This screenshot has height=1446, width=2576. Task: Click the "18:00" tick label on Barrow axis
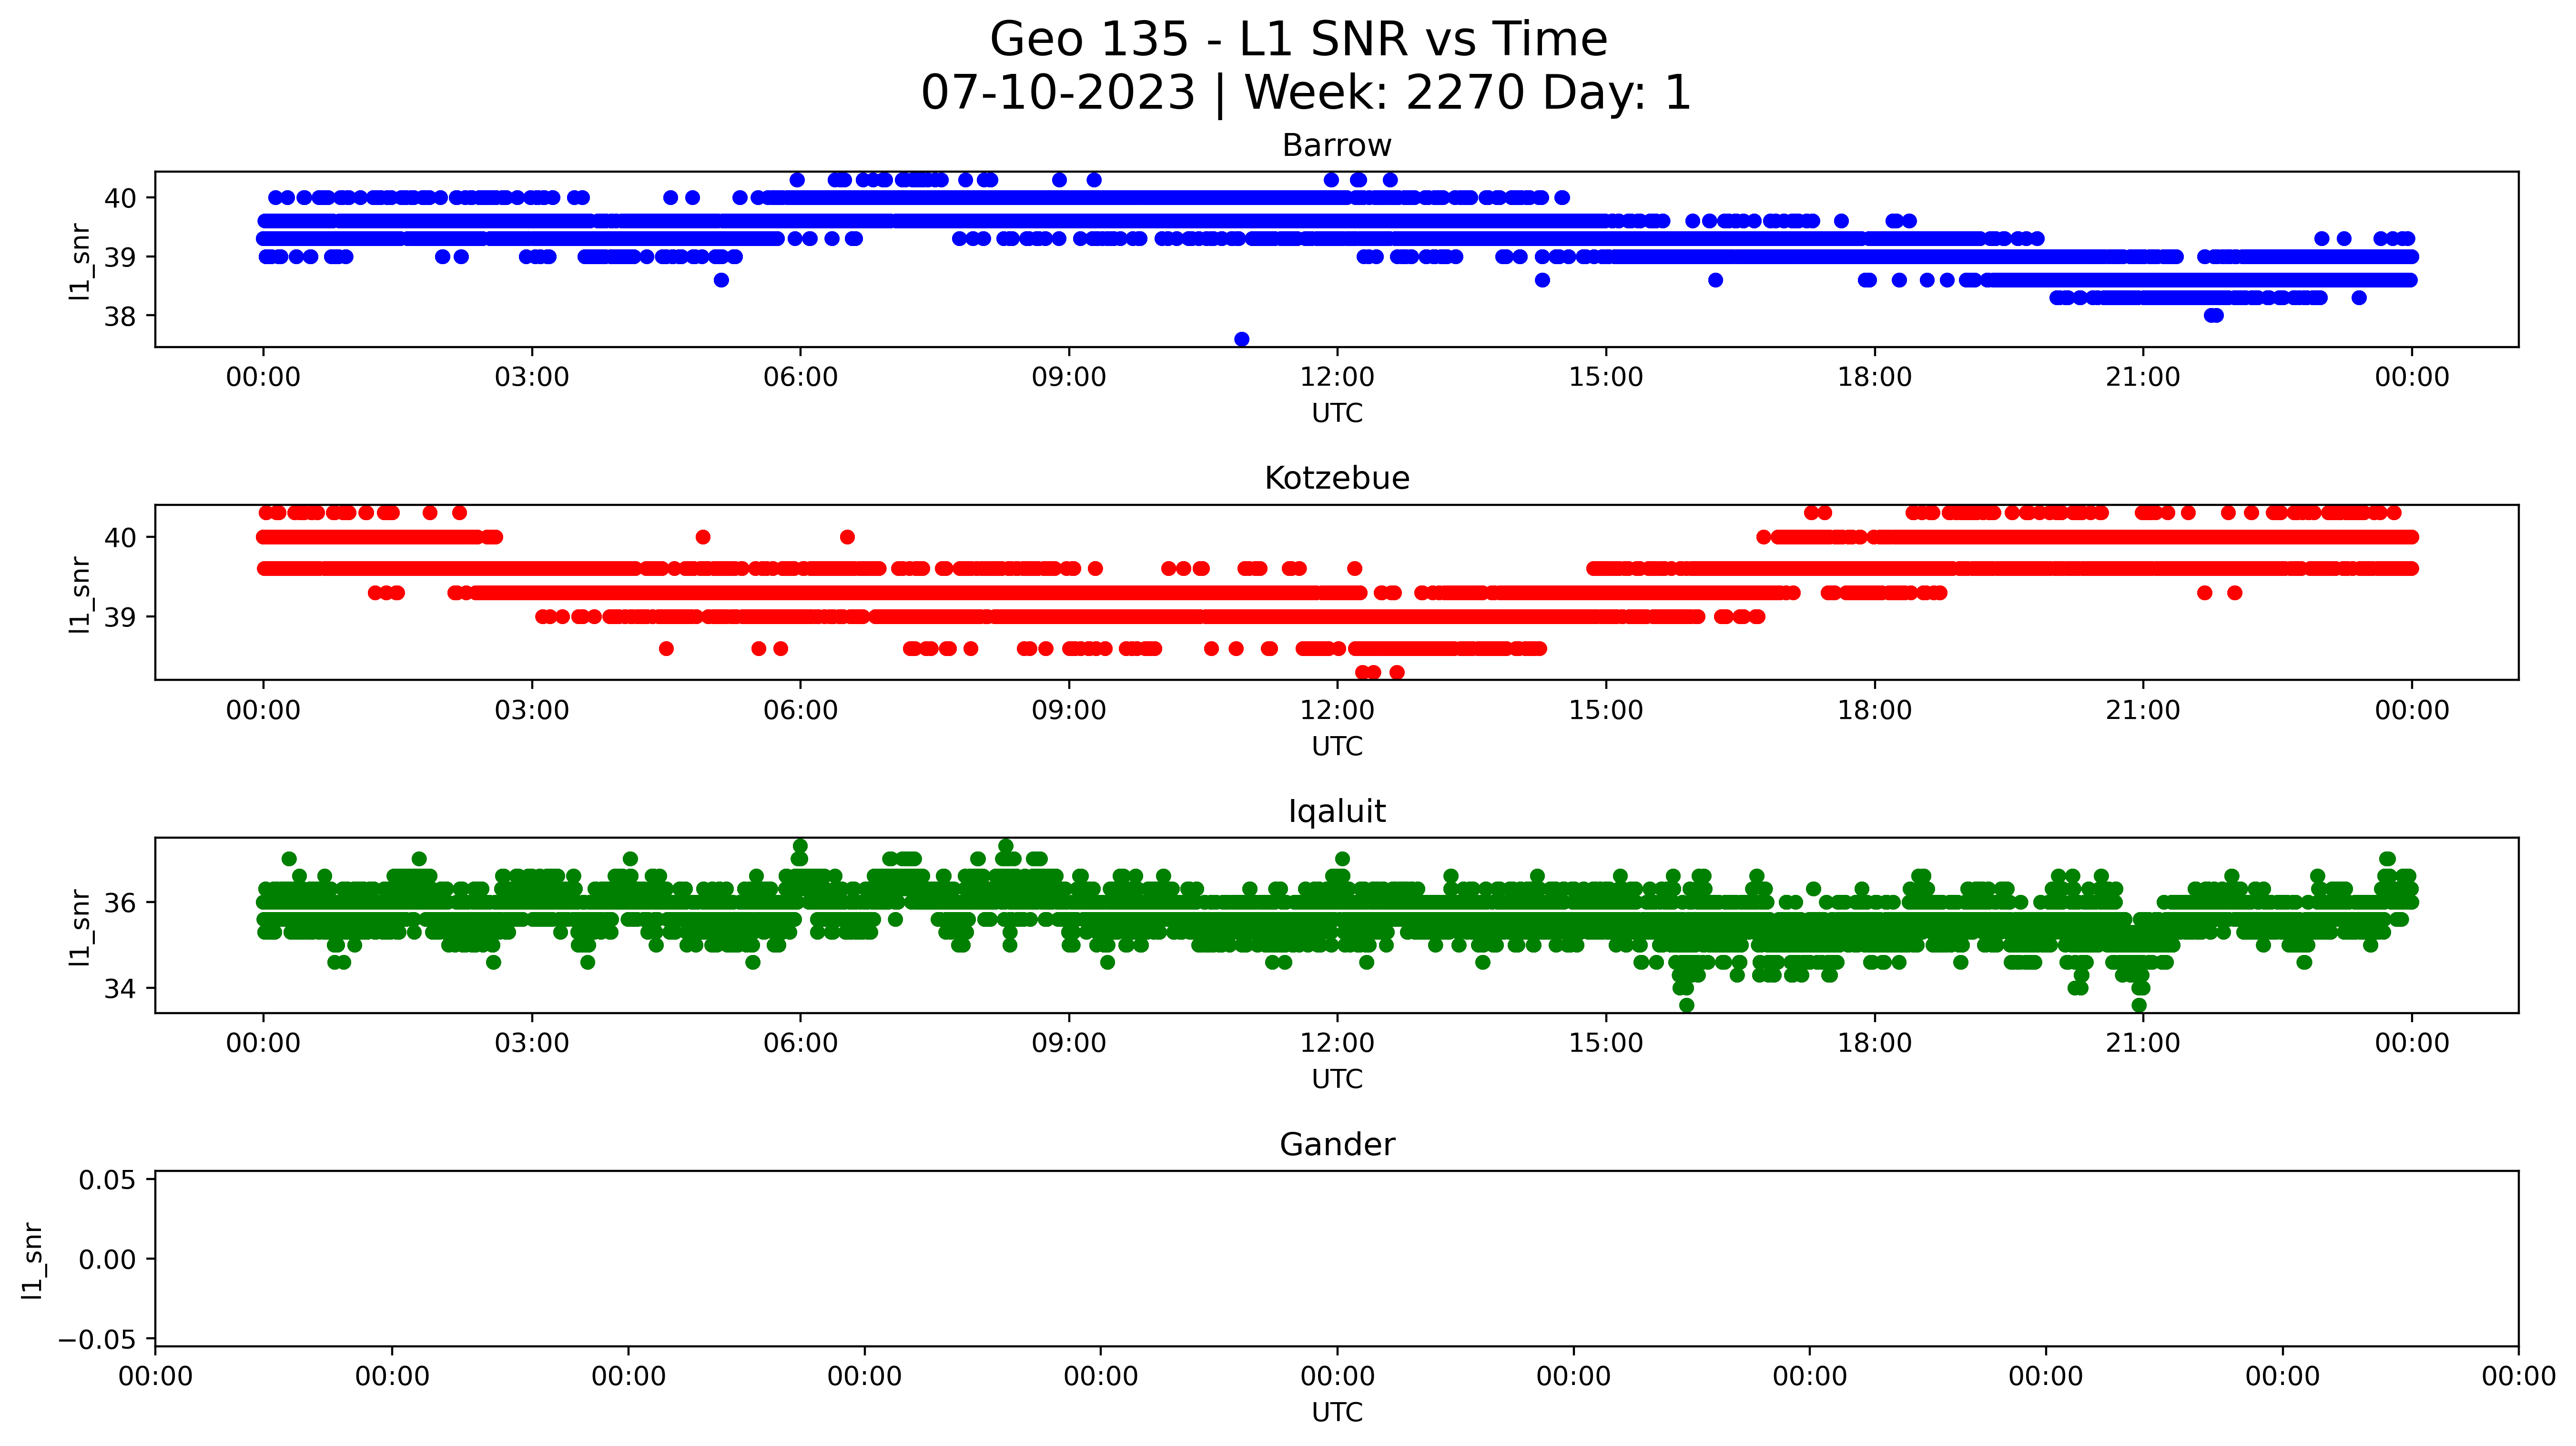(x=1874, y=378)
